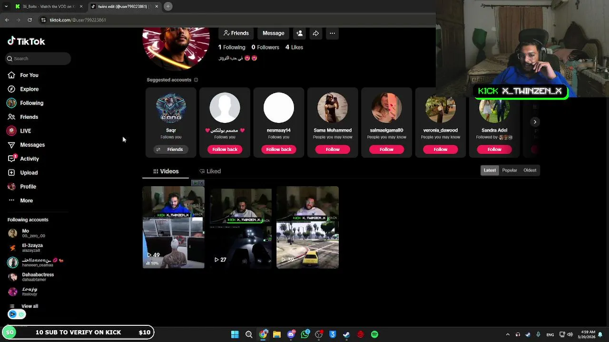The image size is (609, 342).
Task: Go to Following feed in sidebar
Action: (x=25, y=103)
